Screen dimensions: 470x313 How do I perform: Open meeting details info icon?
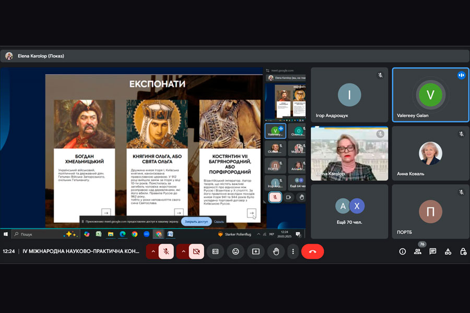[x=403, y=251]
